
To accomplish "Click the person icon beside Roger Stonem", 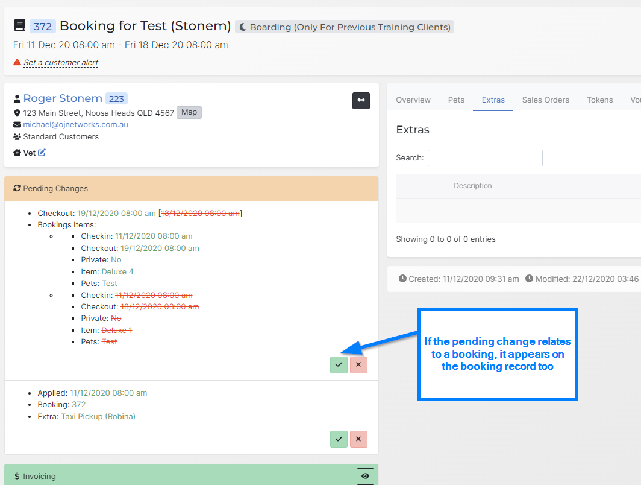I will (x=17, y=99).
